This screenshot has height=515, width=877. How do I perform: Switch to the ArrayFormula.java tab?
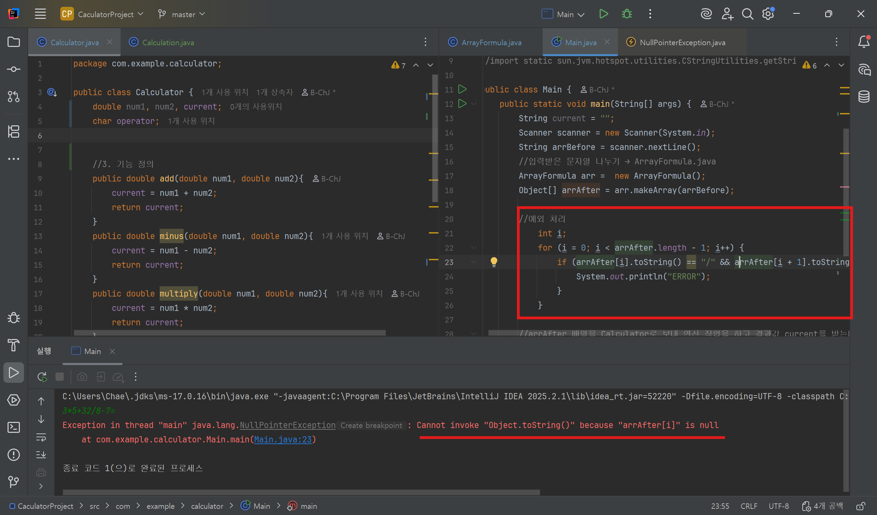(491, 42)
